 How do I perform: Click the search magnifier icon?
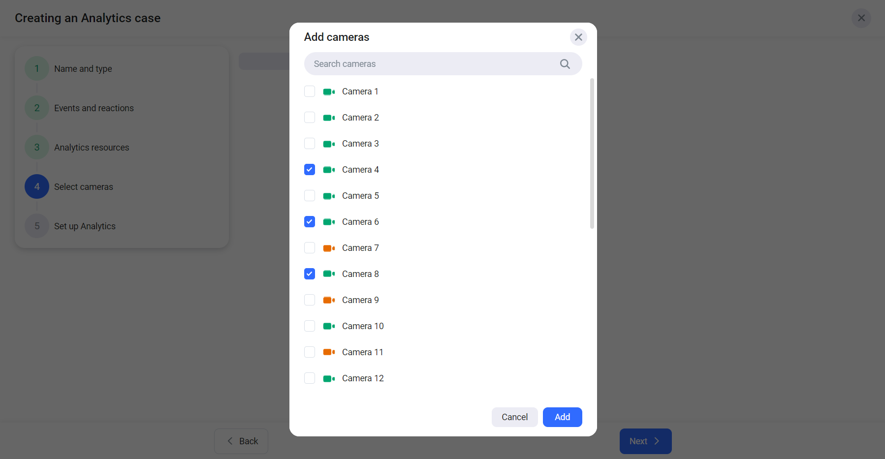click(565, 64)
